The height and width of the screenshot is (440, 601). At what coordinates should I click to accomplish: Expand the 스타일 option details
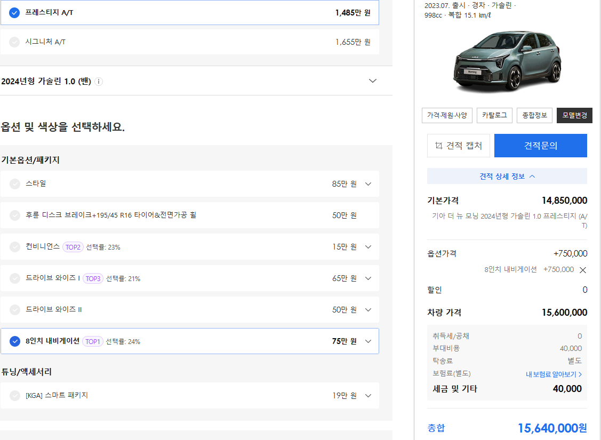(x=368, y=184)
